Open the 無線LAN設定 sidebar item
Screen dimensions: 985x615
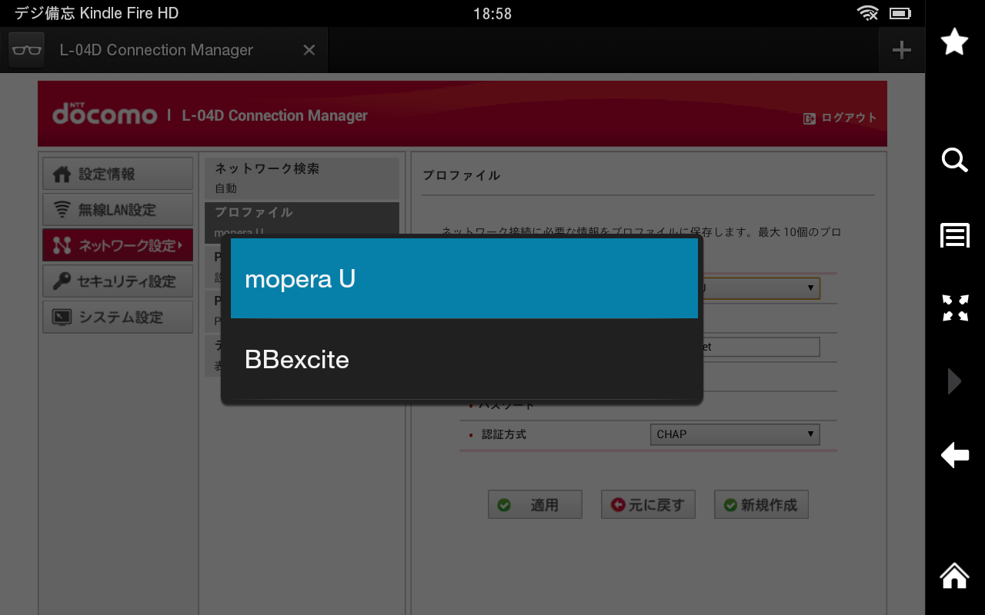[x=118, y=209]
